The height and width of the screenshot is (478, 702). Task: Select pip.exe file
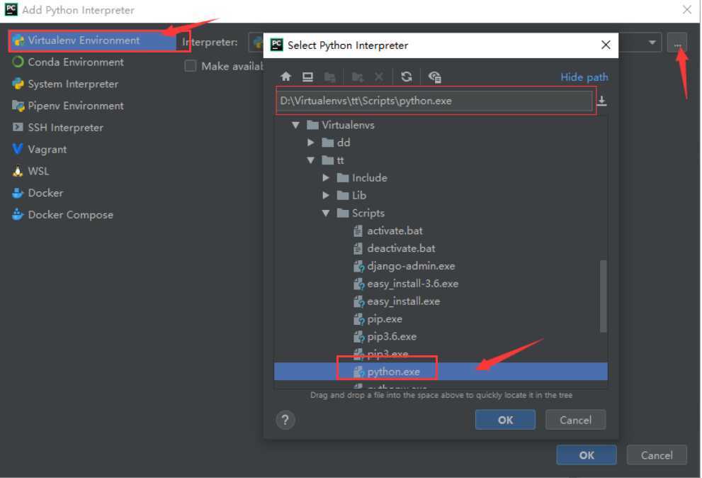(x=378, y=319)
